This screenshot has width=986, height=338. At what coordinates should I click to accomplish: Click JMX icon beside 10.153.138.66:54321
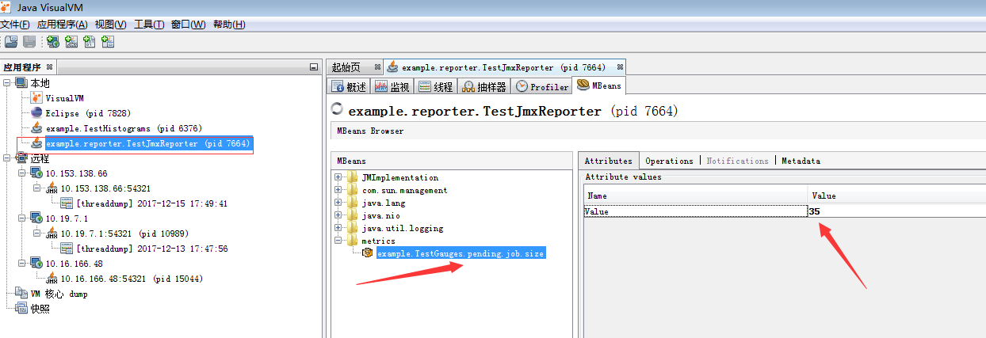(x=52, y=188)
